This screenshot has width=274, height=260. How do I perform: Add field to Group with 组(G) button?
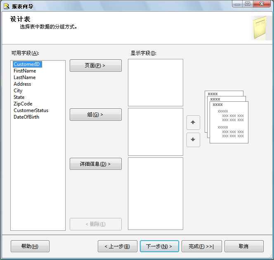(x=96, y=115)
